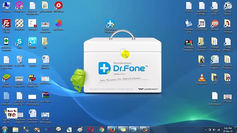Open the Health And Wellness file
Image resolution: width=237 pixels, height=133 pixels.
pyautogui.click(x=202, y=8)
